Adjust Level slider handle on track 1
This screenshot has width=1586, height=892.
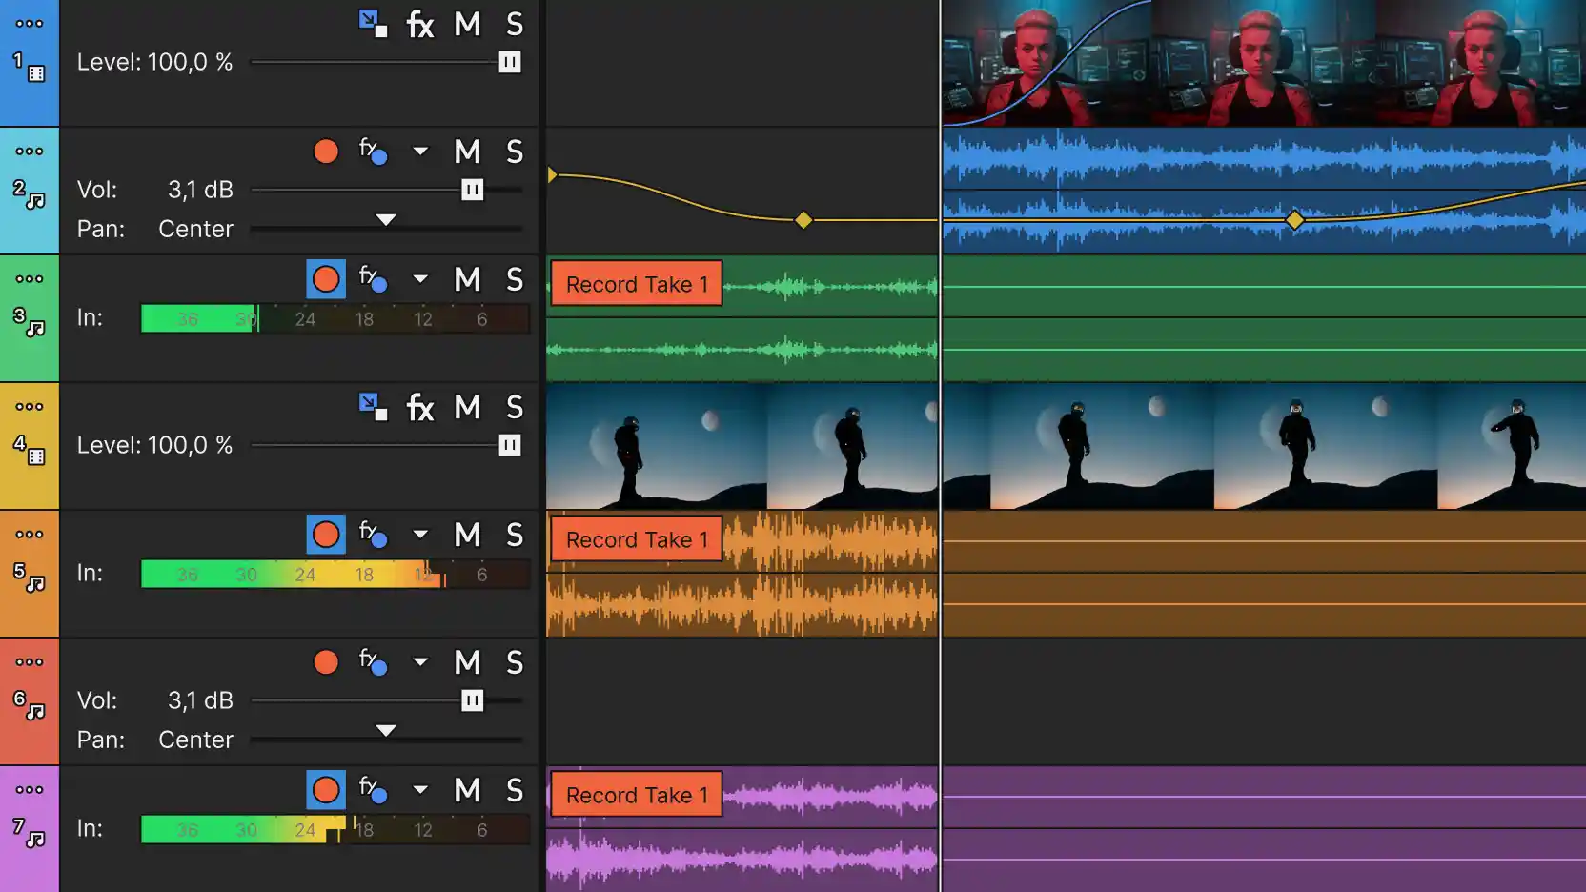coord(510,62)
